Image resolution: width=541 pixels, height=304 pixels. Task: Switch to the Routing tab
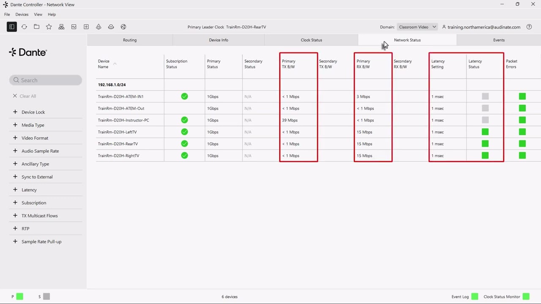[x=130, y=40]
